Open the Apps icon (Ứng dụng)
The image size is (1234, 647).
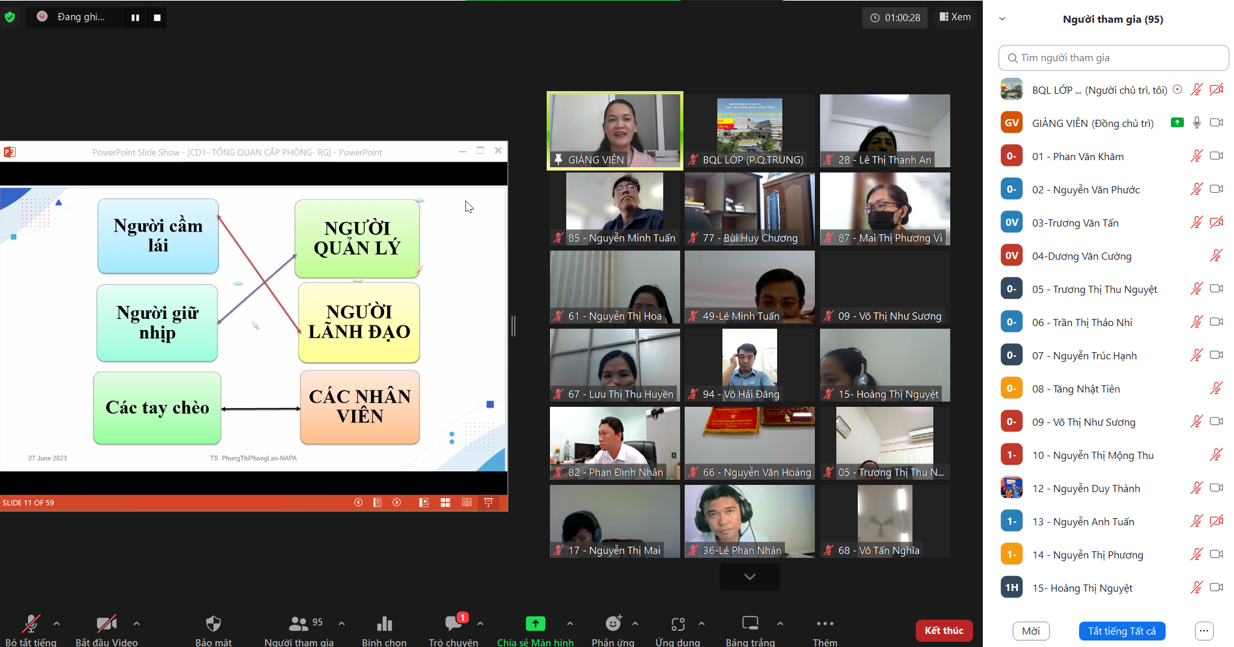point(678,624)
